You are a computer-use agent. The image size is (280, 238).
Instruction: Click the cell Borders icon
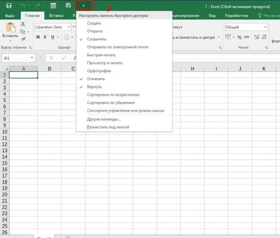tap(66, 37)
